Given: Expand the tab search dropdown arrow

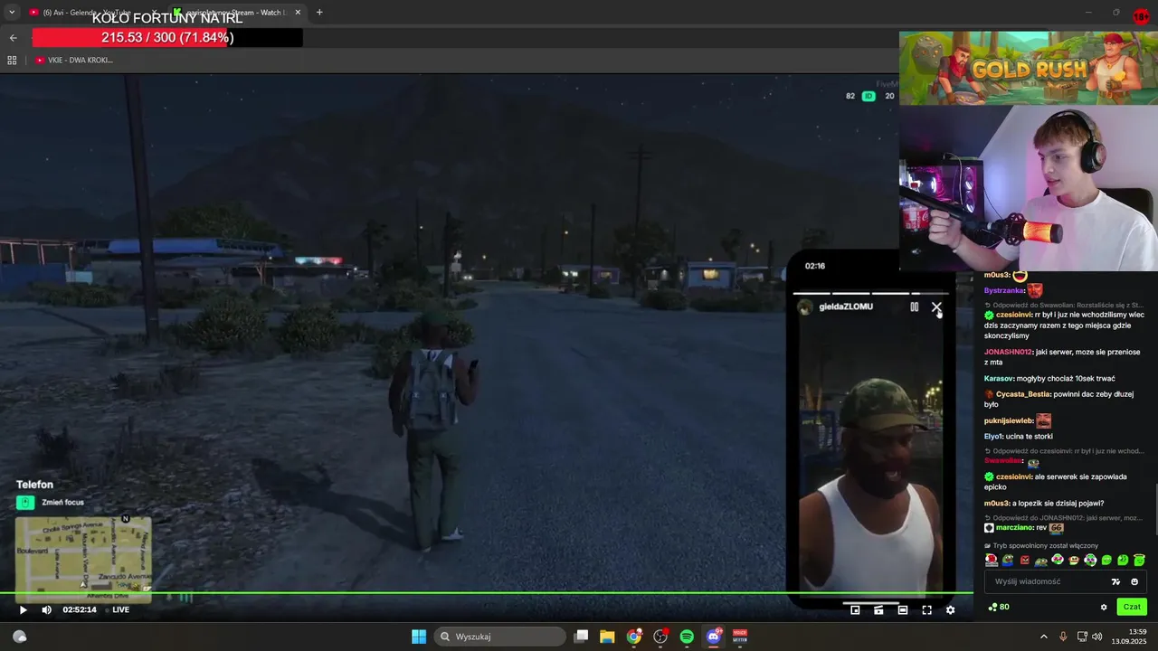Looking at the screenshot, I should [x=11, y=13].
